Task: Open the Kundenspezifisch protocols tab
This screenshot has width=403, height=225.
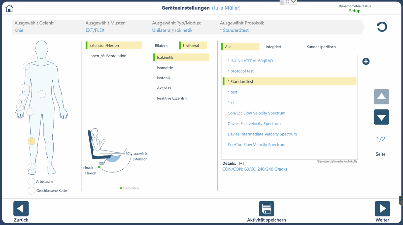Action: [321, 47]
